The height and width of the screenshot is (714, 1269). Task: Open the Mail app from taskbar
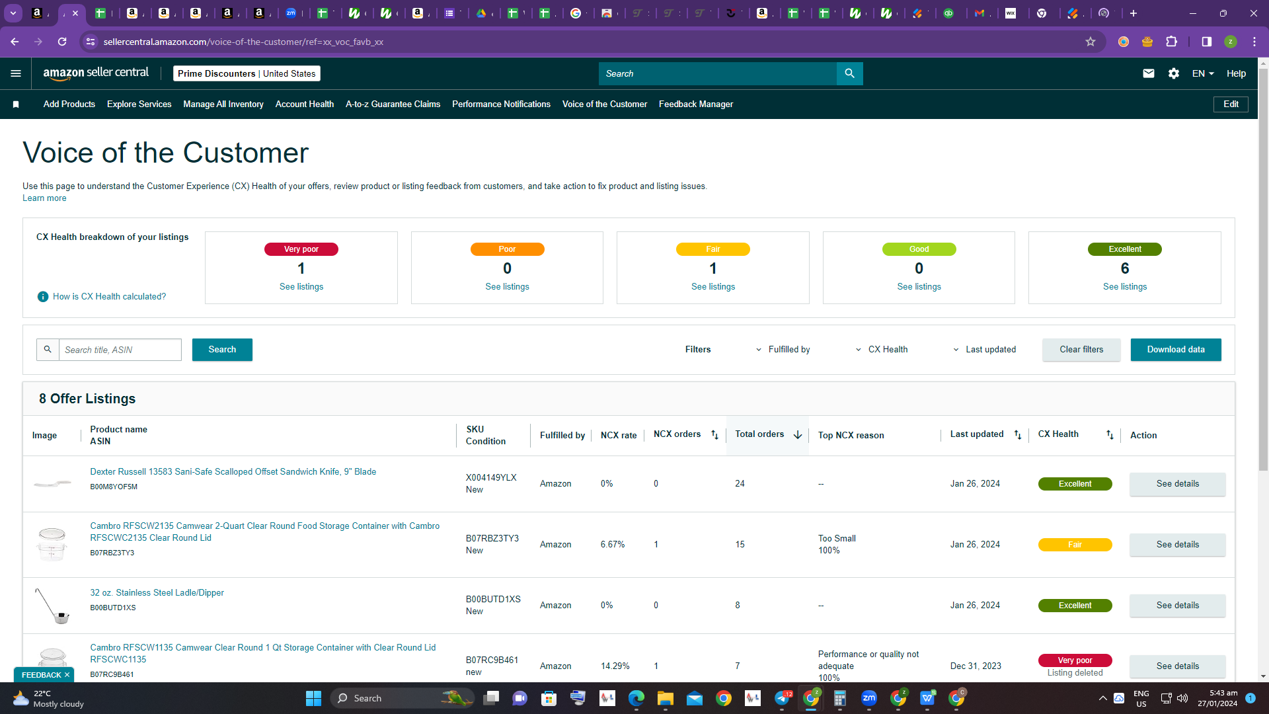(x=694, y=698)
